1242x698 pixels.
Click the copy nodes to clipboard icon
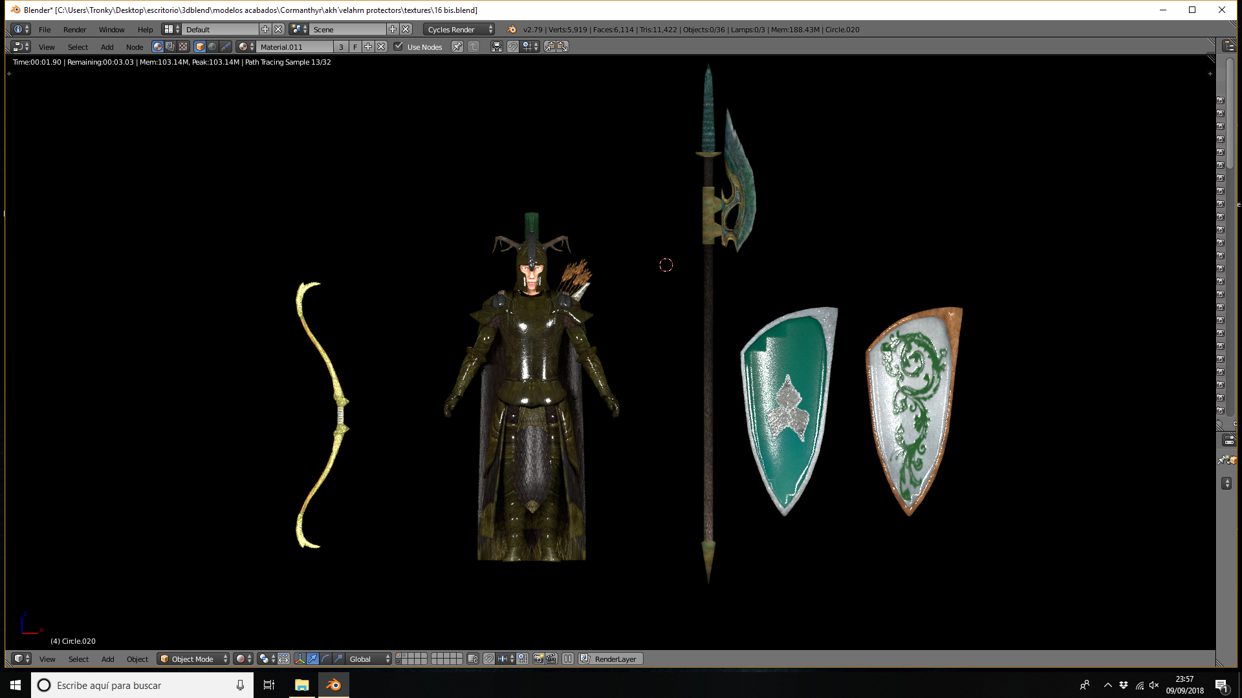tap(550, 47)
